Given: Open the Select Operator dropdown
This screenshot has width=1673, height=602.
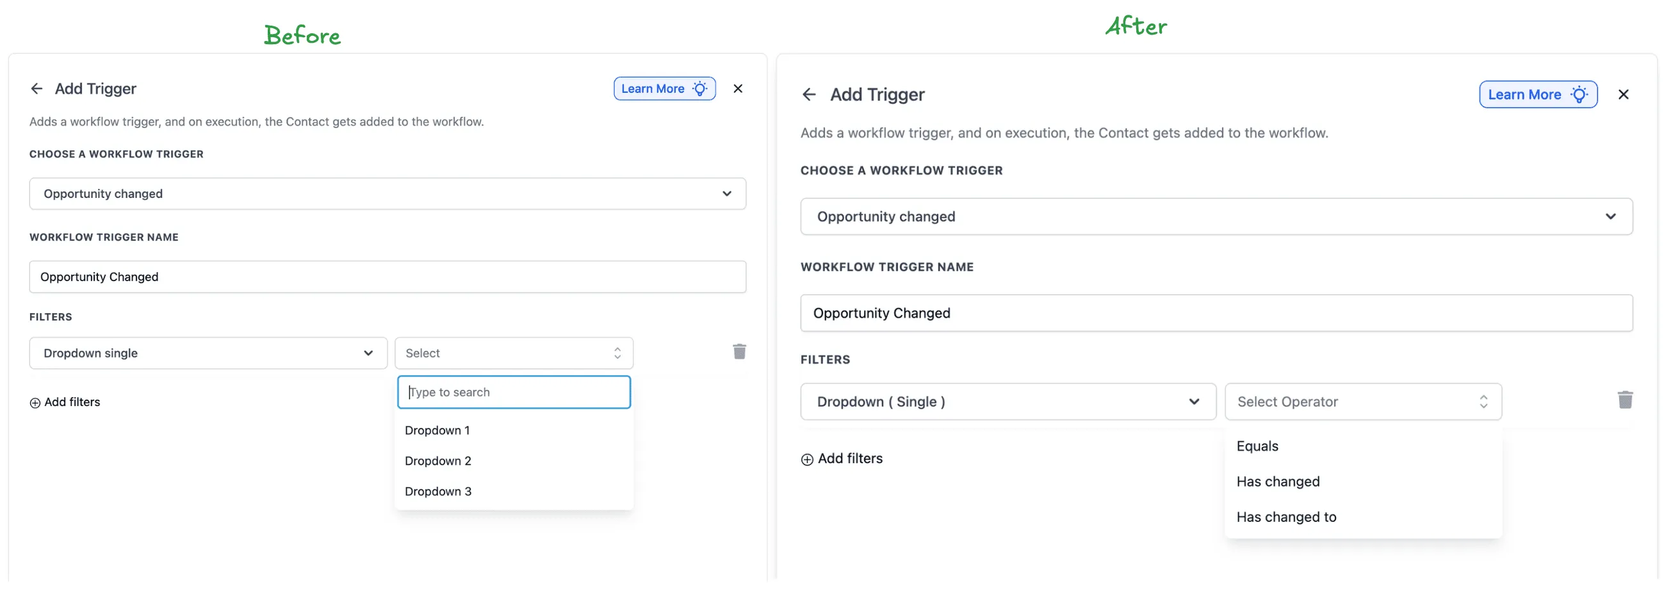Looking at the screenshot, I should pyautogui.click(x=1362, y=402).
